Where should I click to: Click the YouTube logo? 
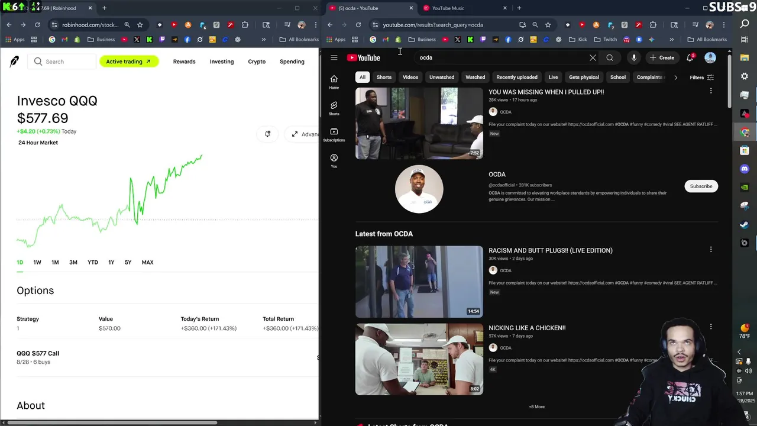coord(363,58)
